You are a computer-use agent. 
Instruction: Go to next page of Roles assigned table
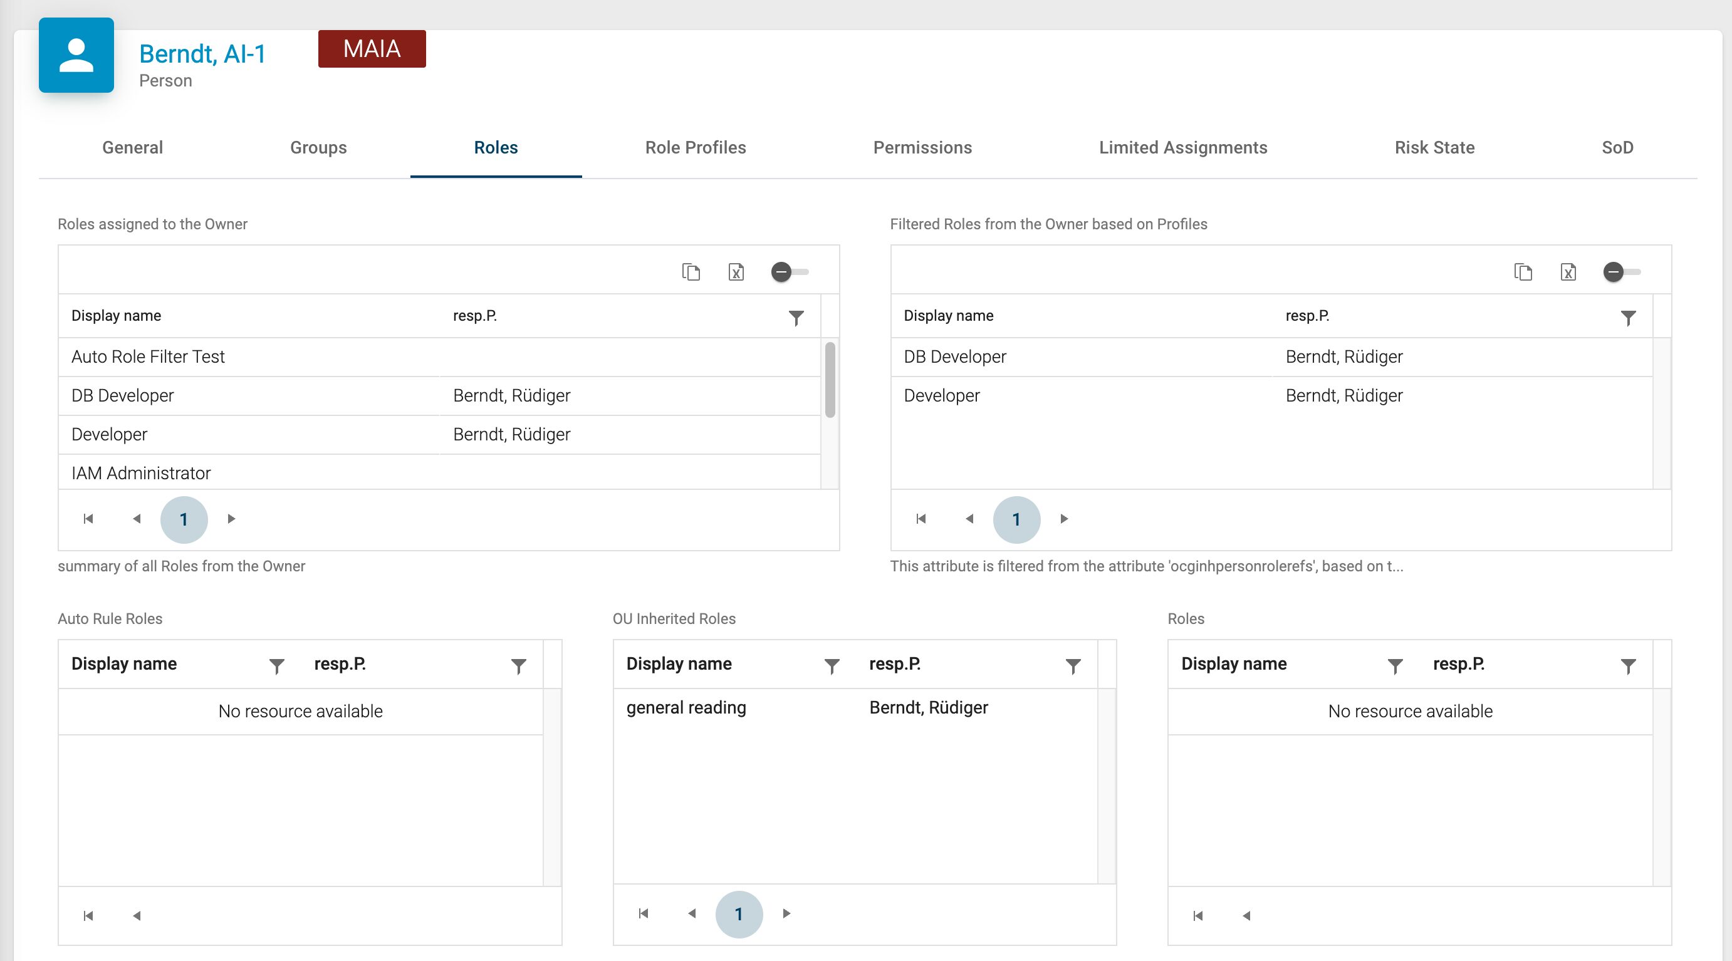231,519
